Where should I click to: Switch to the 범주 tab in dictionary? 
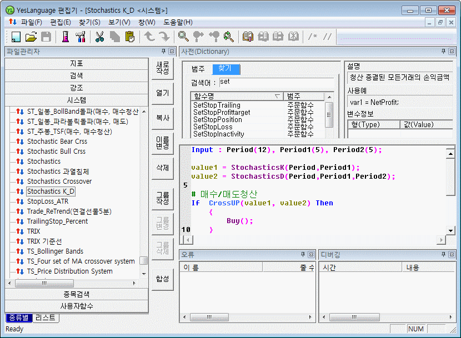[198, 69]
